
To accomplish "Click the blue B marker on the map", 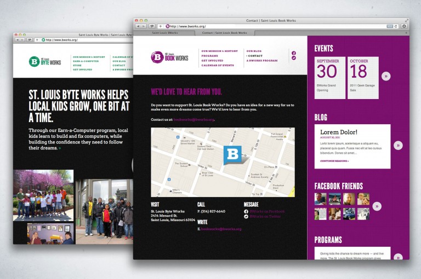I will (x=232, y=155).
